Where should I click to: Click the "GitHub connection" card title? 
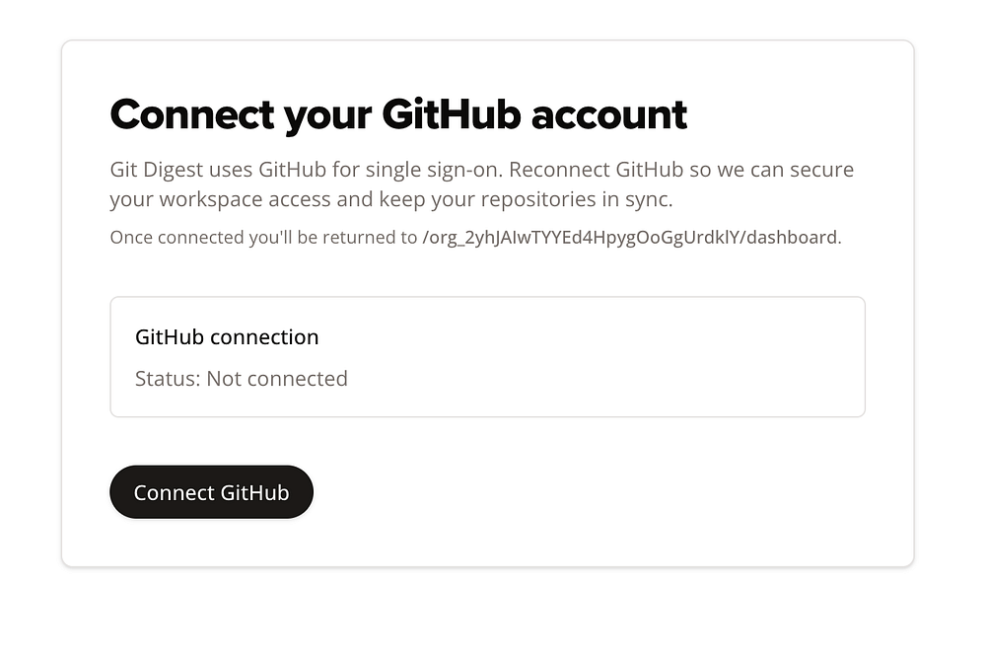227,337
